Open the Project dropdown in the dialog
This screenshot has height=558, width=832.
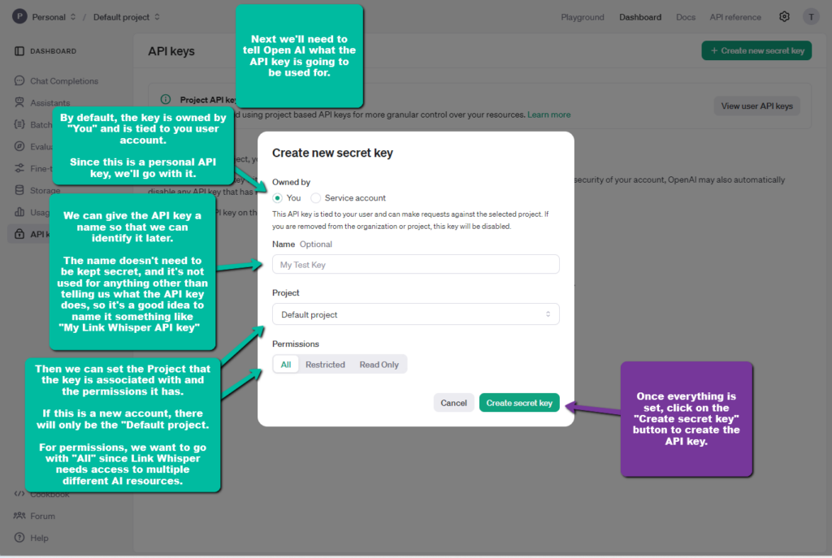coord(415,314)
